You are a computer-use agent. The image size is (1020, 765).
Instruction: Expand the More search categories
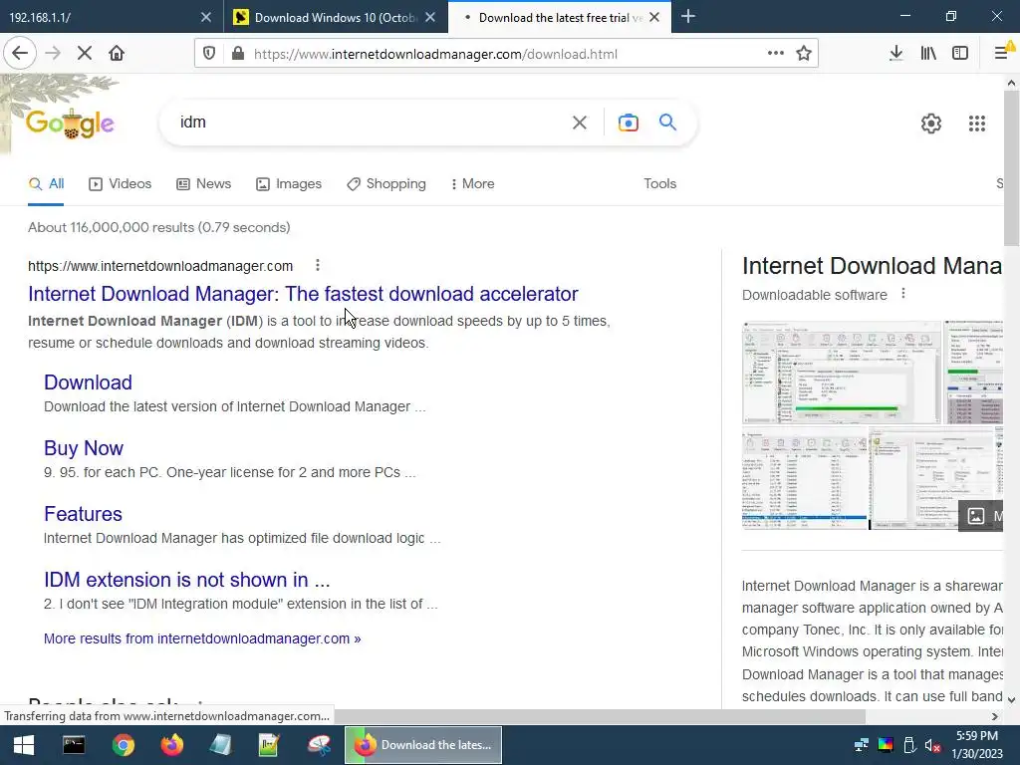coord(472,184)
